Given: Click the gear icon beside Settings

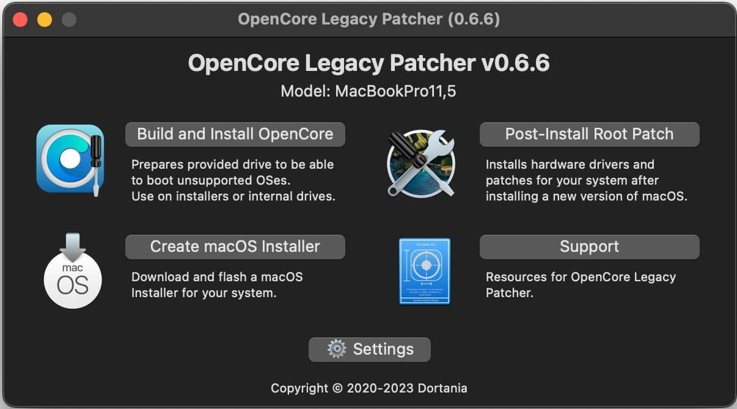Looking at the screenshot, I should pos(336,349).
